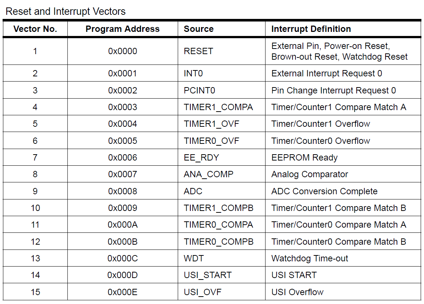Select the PCINT0 source cell
The height and width of the screenshot is (304, 424).
point(199,90)
